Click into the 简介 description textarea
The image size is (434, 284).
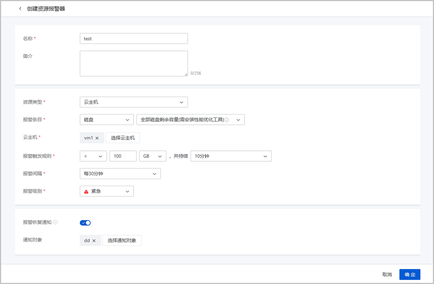(x=133, y=64)
